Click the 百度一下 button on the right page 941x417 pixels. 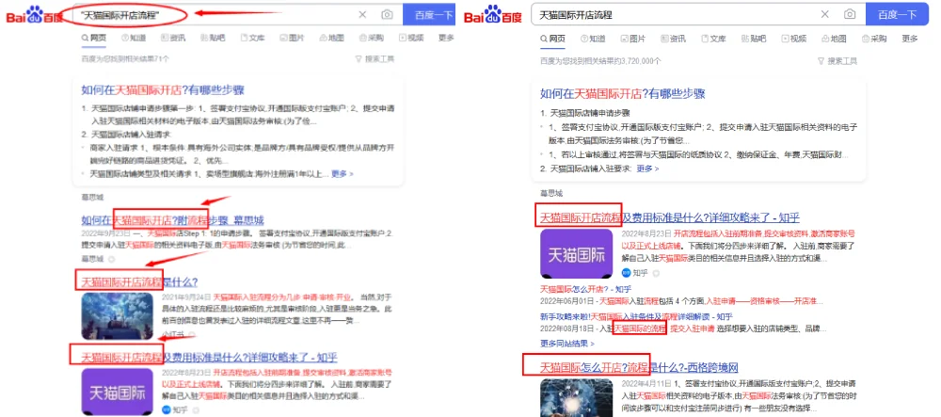897,15
